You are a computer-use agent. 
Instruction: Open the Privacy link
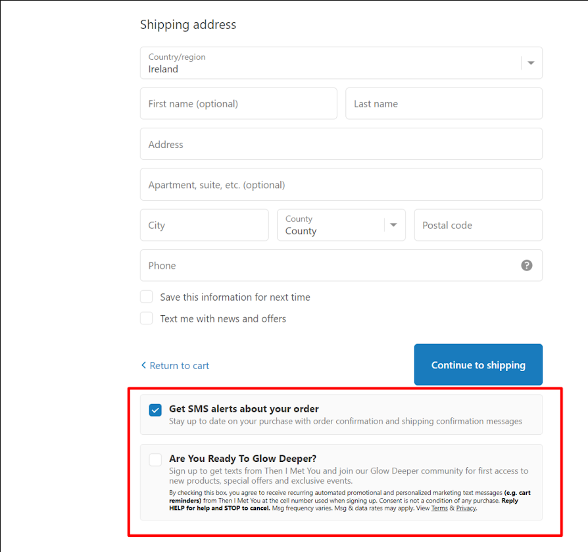click(466, 508)
